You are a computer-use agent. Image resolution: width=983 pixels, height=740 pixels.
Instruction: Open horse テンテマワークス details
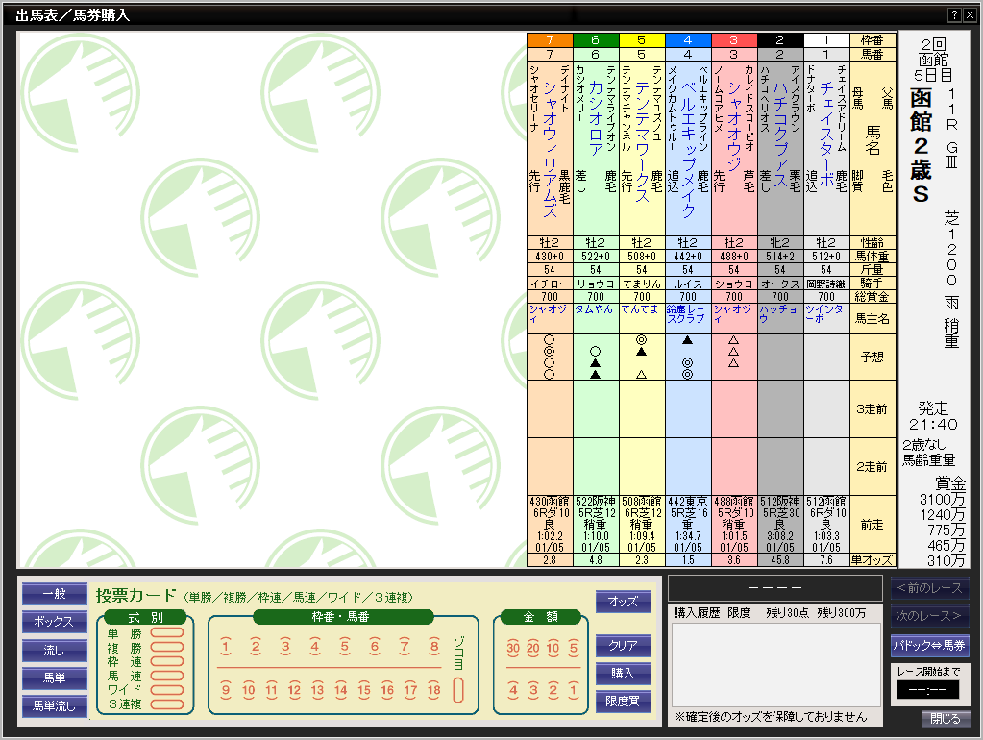point(642,141)
